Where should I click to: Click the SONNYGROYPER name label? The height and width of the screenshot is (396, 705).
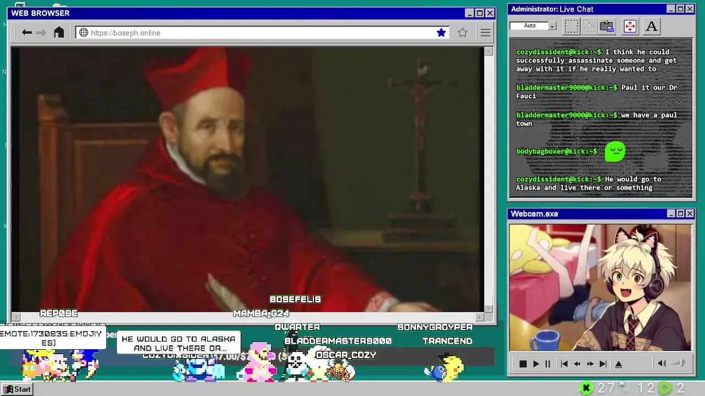pyautogui.click(x=435, y=327)
